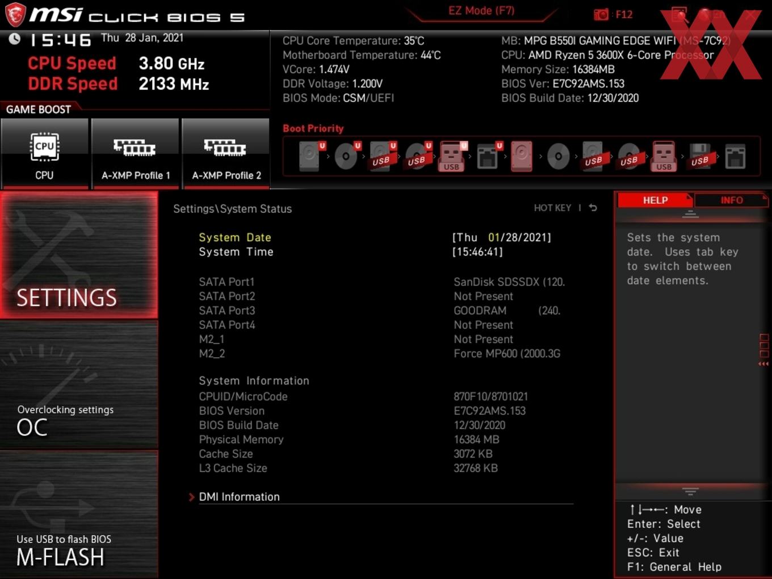Select the System Time label
Screen dimensions: 772x579
[236, 251]
